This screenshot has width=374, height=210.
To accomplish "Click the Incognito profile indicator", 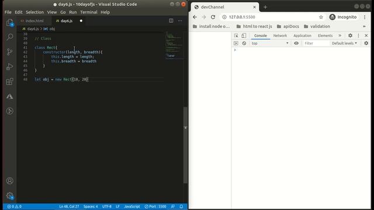I will coord(343,17).
